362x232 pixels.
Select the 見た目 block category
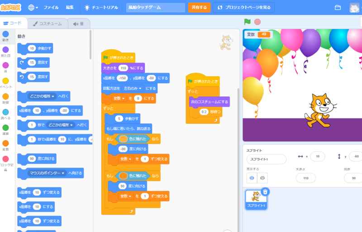click(x=5, y=52)
